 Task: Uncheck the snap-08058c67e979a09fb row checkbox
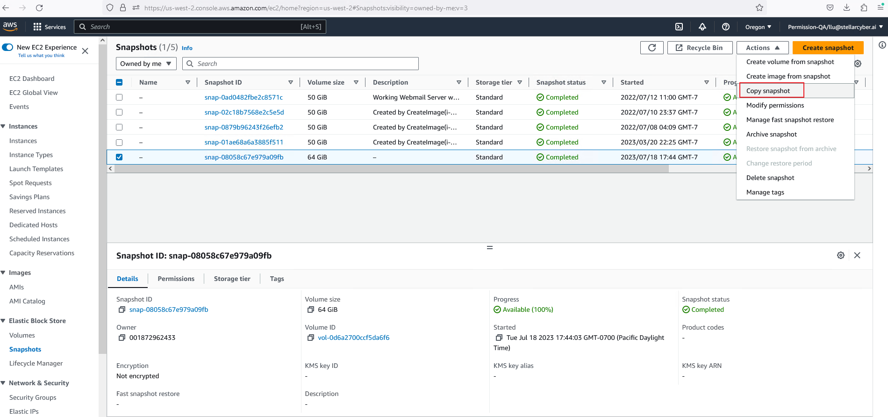119,157
